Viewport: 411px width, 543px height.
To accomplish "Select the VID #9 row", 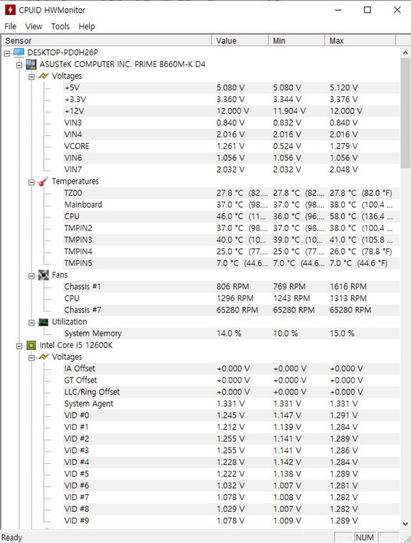I will [231, 521].
